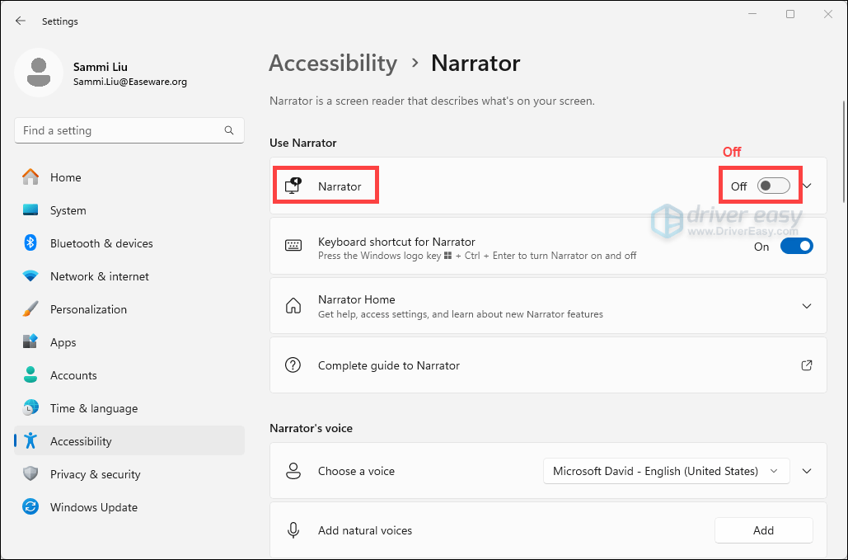The image size is (848, 560).
Task: Open the Apps settings page
Action: click(63, 342)
